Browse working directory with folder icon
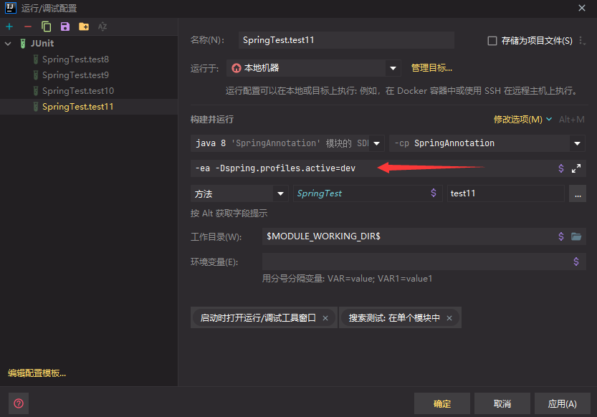 pos(578,236)
